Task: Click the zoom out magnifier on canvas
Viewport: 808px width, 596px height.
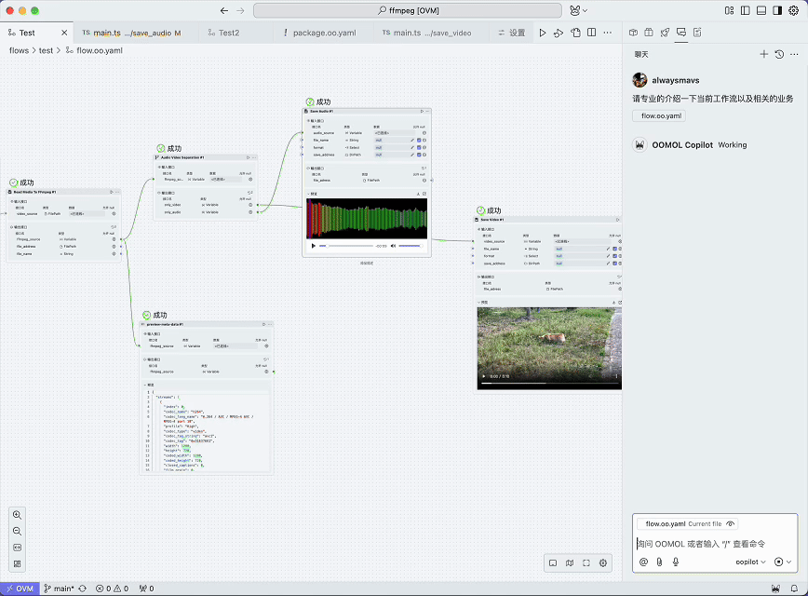Action: 17,531
